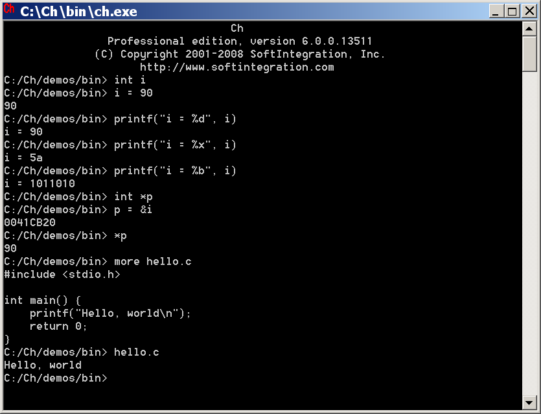The height and width of the screenshot is (414, 541).
Task: Click the http://www.softintegration.com URL text
Action: (237, 67)
